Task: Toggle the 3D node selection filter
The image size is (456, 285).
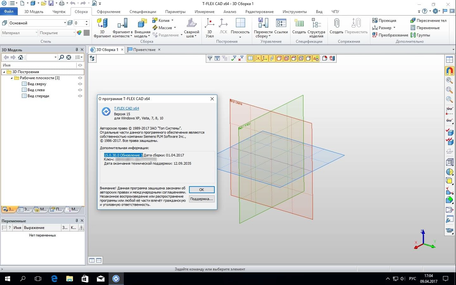Action: tap(257, 58)
